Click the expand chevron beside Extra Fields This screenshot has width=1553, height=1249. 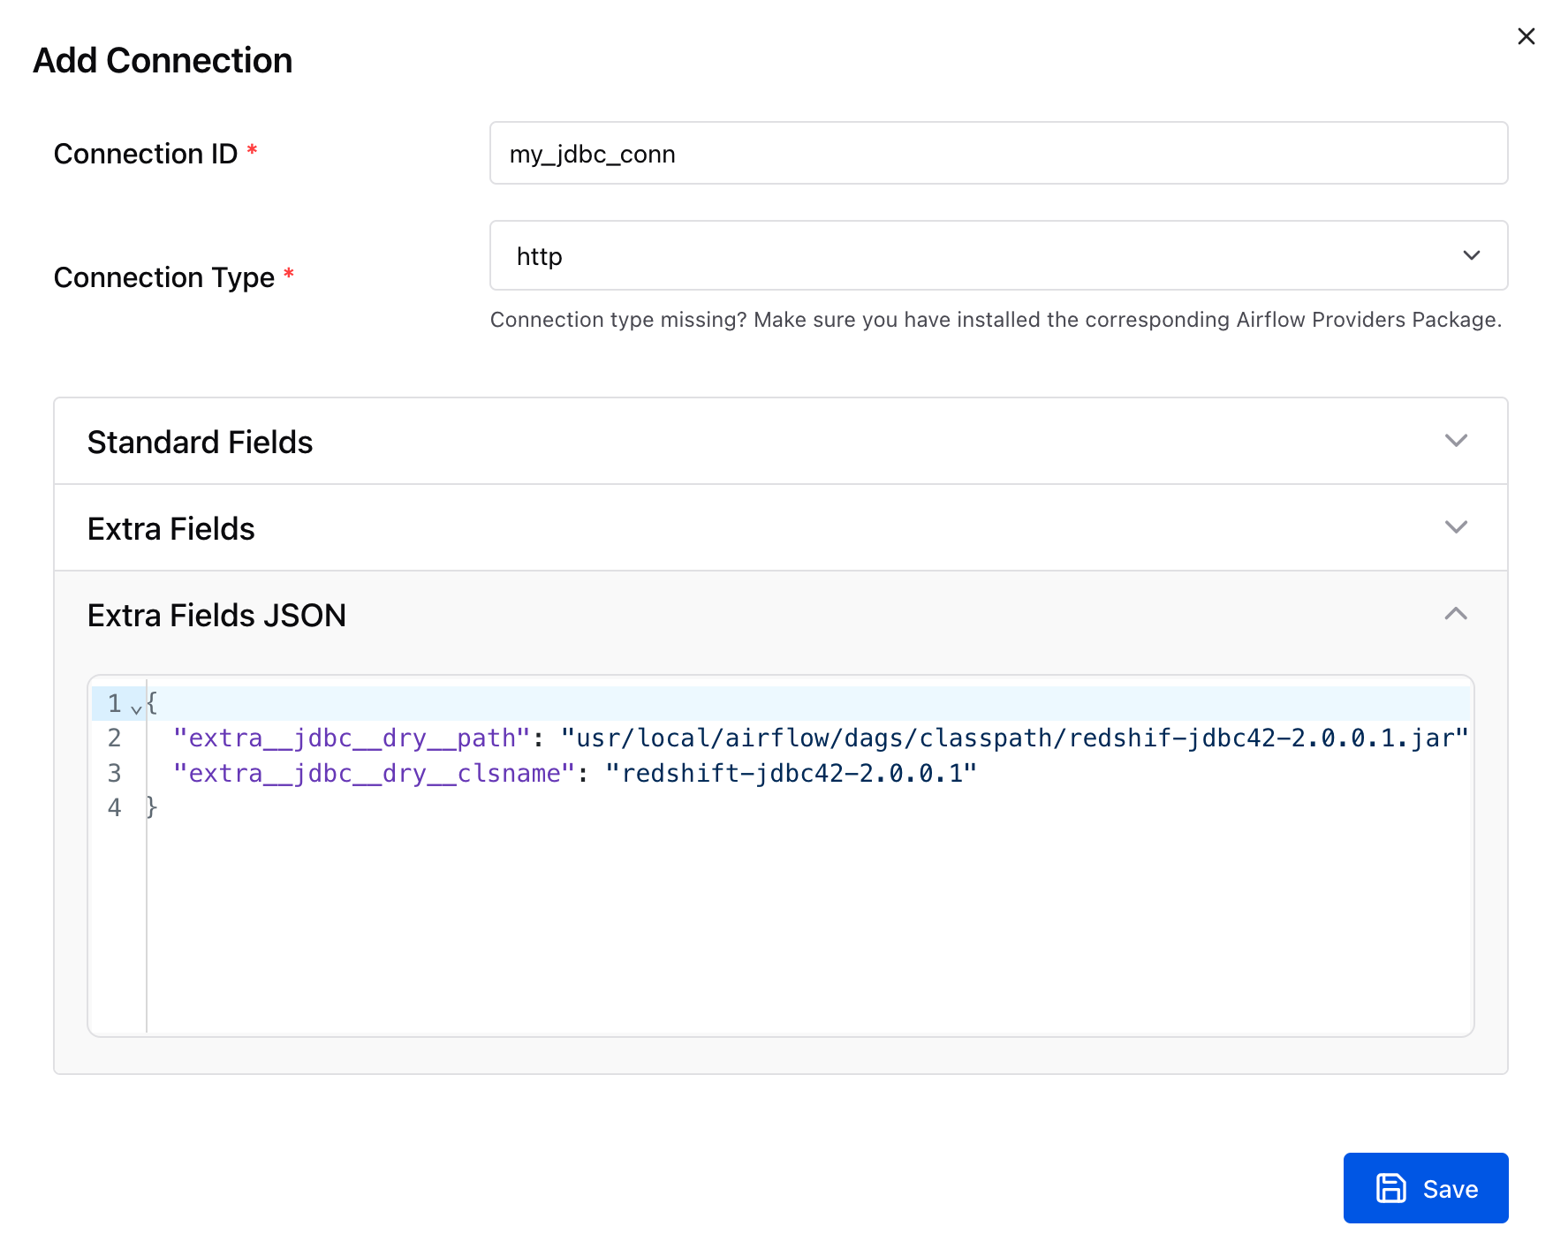(1456, 527)
